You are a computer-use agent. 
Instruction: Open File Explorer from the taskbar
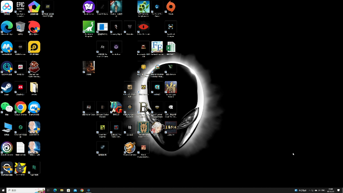tap(62, 190)
